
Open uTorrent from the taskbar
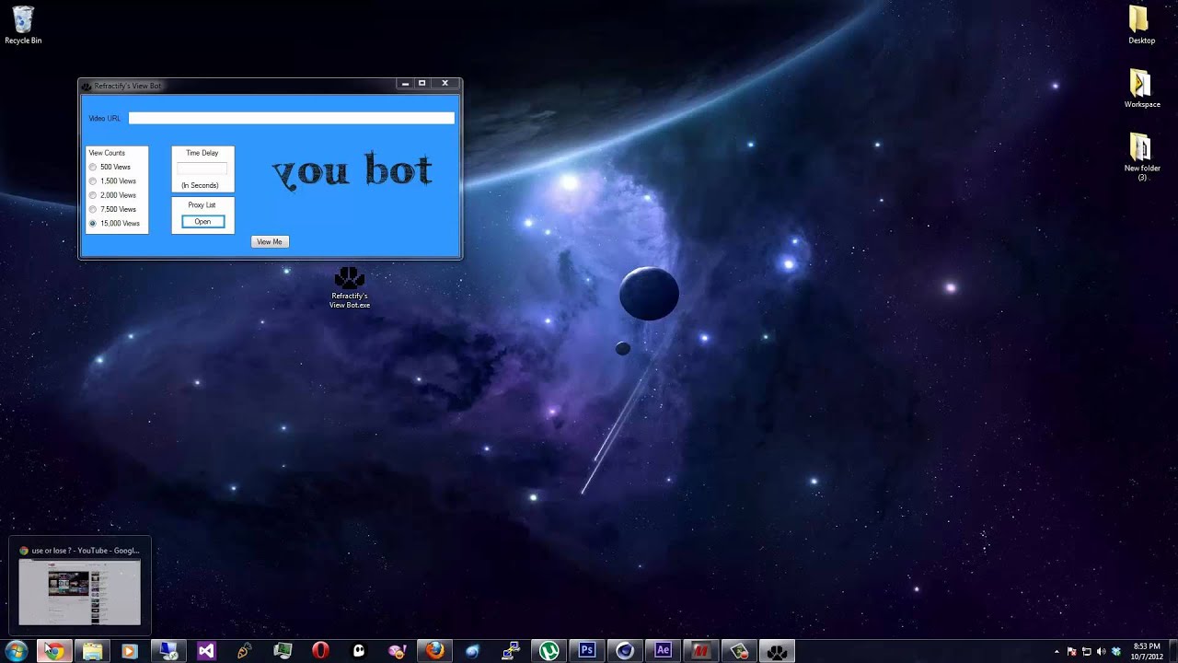[x=549, y=651]
